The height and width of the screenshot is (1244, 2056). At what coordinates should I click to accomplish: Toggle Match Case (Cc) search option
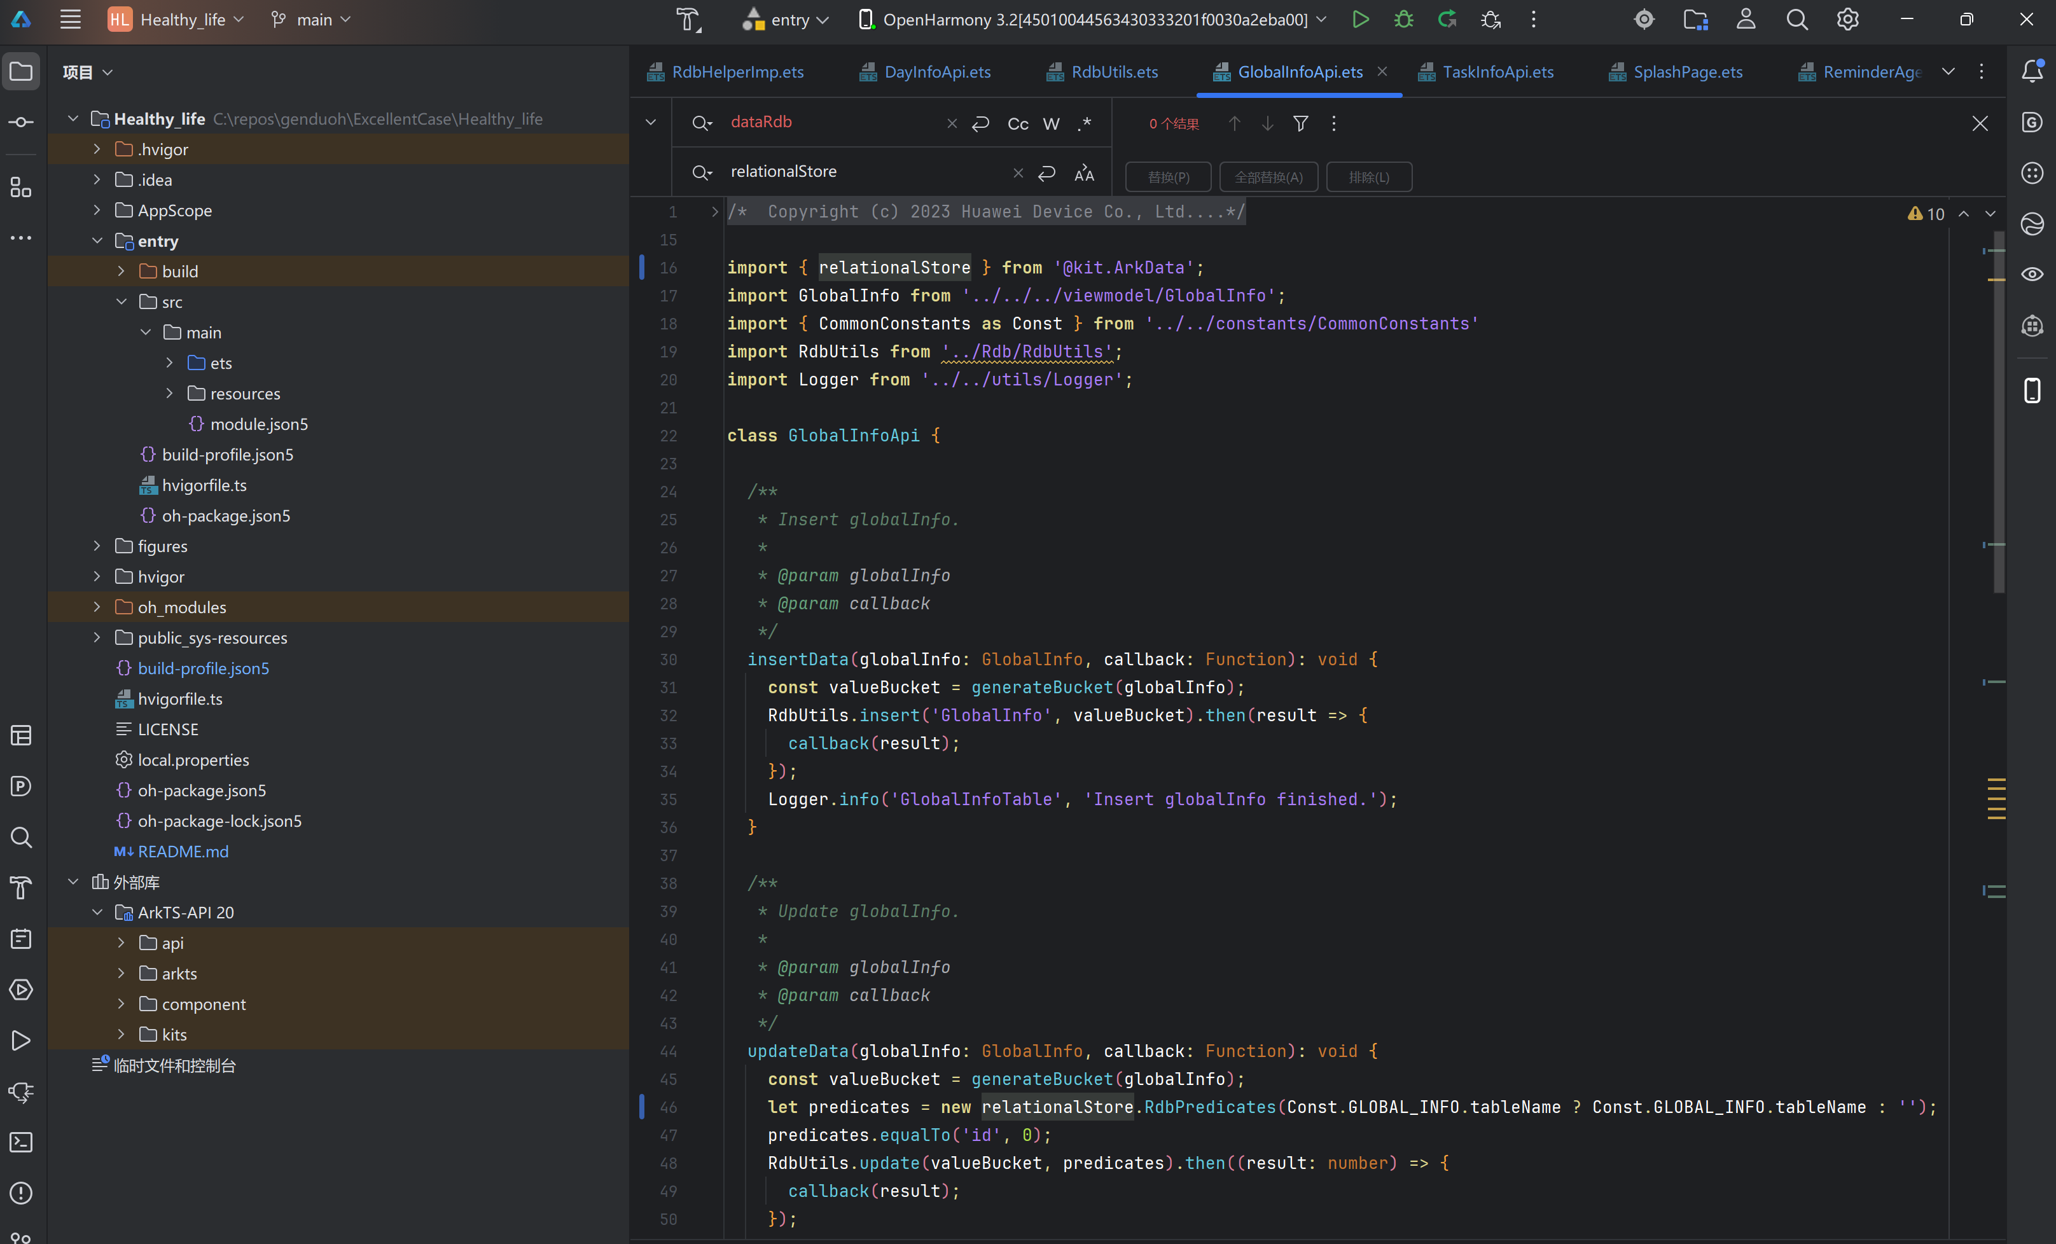pos(1018,123)
